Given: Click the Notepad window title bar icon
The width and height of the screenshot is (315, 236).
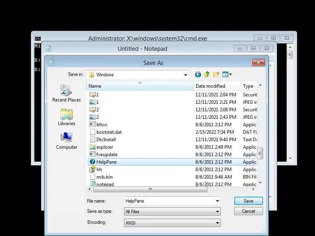Looking at the screenshot, I should pyautogui.click(x=48, y=48).
